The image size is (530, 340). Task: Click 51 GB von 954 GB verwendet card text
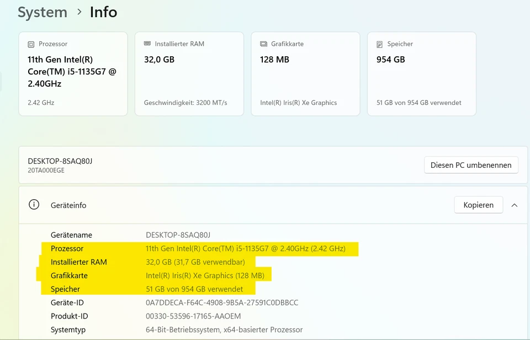pyautogui.click(x=419, y=103)
